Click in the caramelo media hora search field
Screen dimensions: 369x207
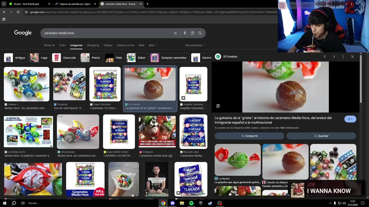click(x=107, y=33)
